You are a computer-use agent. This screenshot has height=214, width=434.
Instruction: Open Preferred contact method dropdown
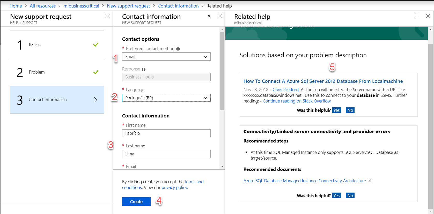(166, 57)
